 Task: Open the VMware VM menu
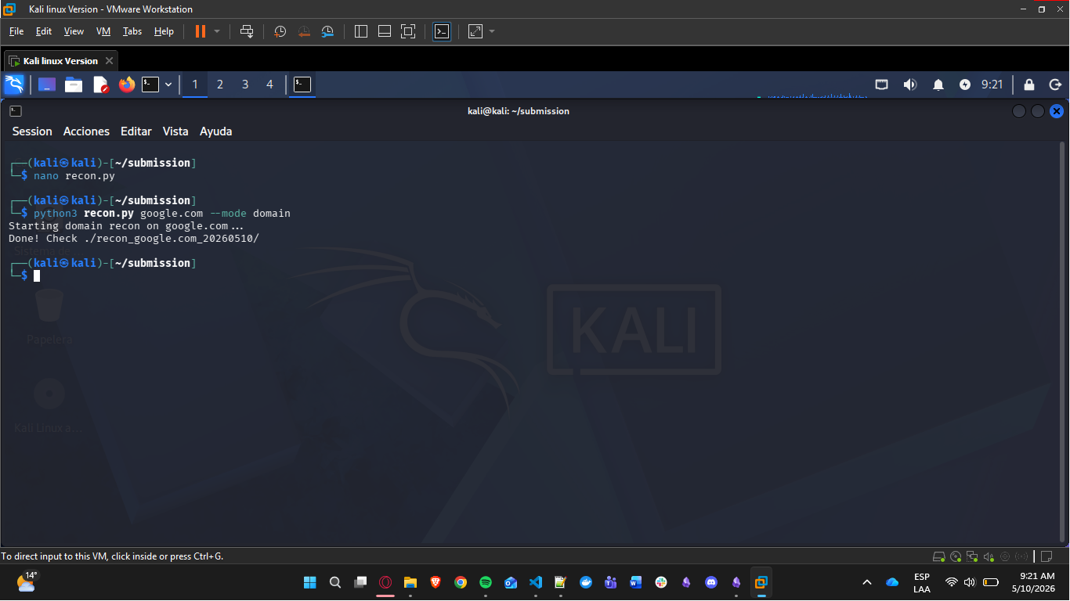[103, 31]
